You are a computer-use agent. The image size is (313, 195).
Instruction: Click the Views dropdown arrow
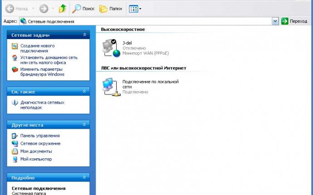pos(140,9)
